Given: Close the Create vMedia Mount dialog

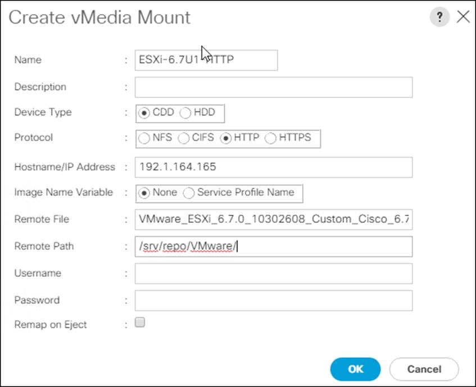Looking at the screenshot, I should [463, 17].
